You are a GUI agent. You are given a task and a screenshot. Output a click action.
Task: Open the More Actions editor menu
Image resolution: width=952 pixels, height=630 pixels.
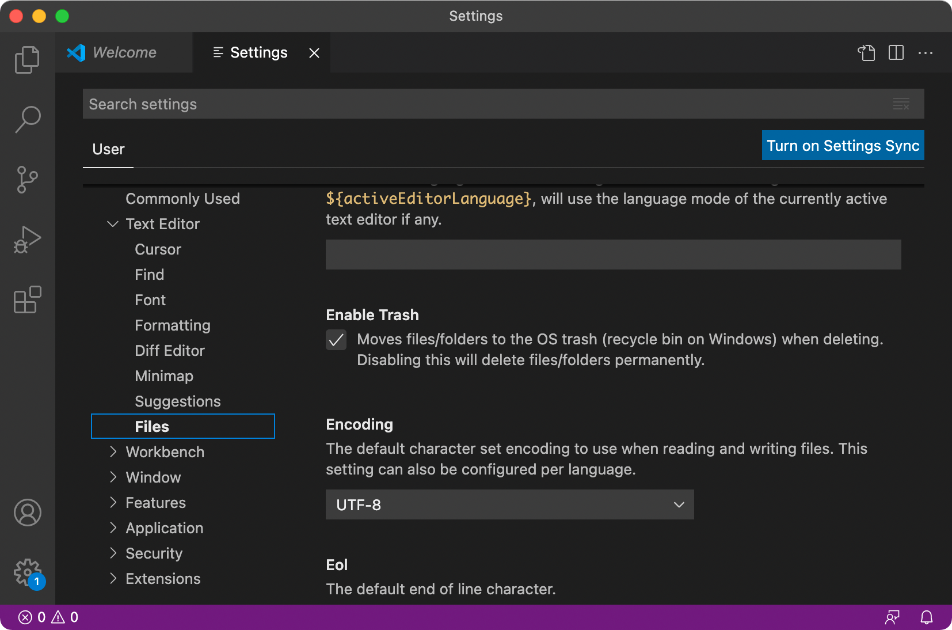click(x=926, y=53)
